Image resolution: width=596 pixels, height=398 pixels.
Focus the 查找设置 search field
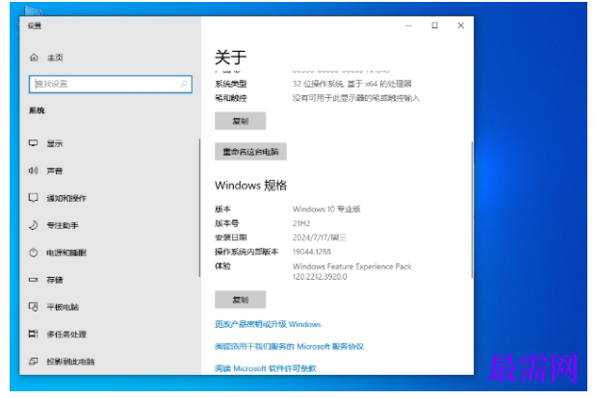coord(110,84)
